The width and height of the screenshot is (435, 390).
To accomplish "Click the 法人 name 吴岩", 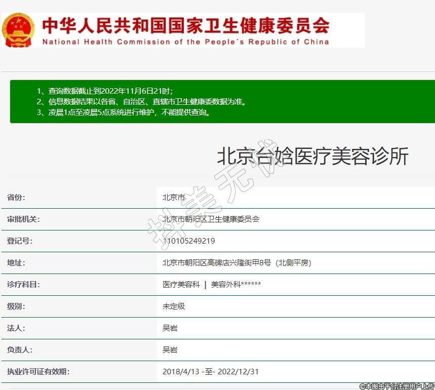I will [170, 328].
